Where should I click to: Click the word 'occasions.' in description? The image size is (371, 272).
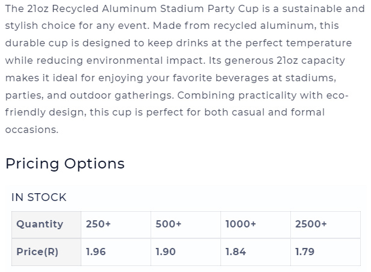[32, 130]
